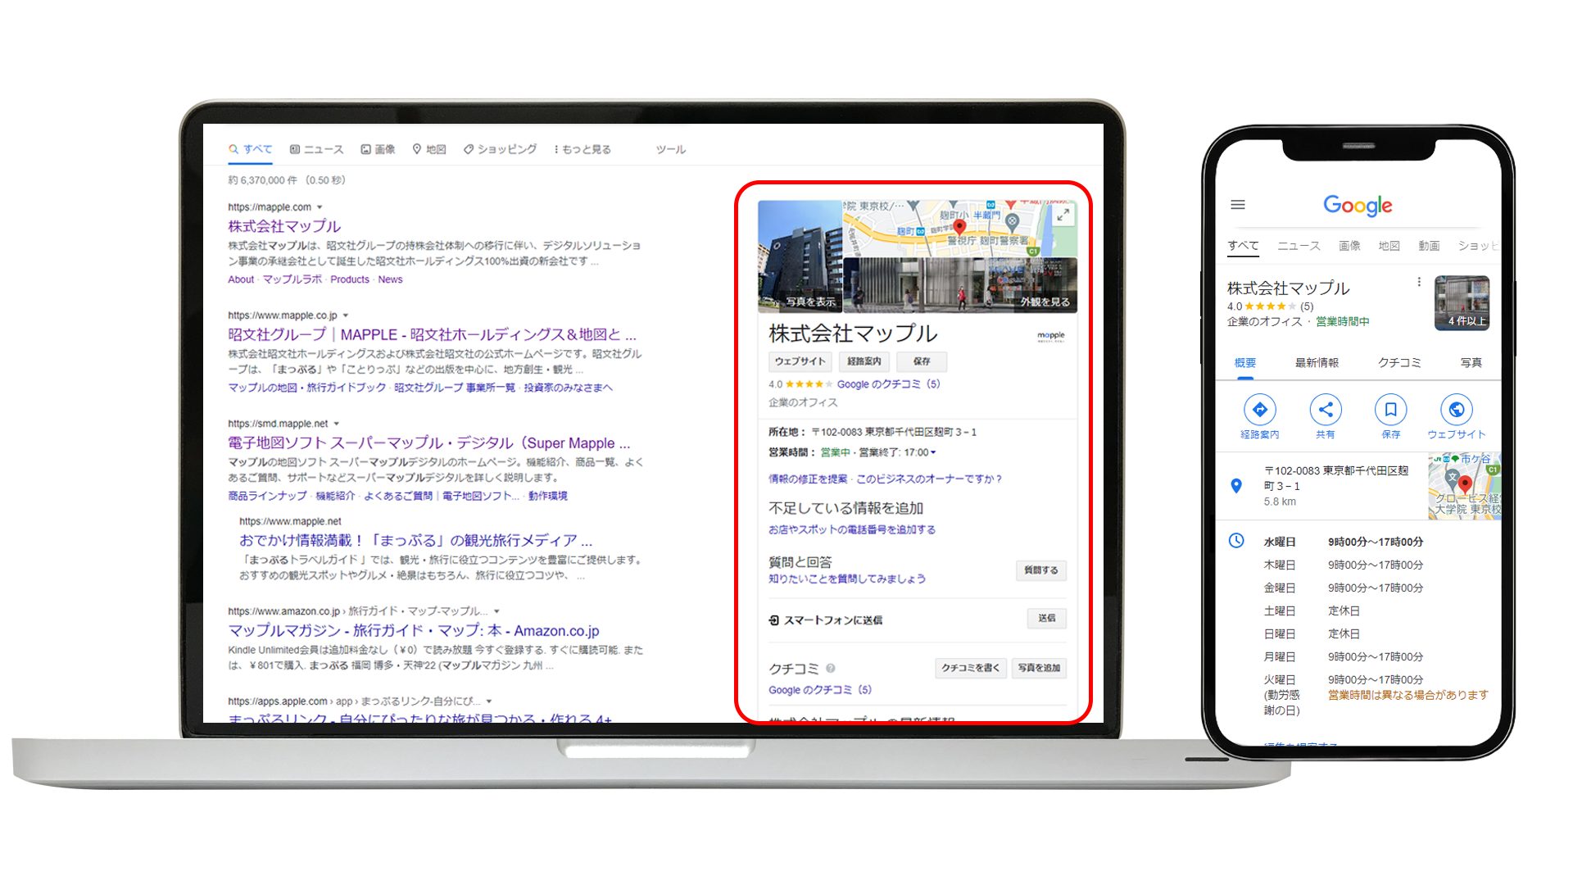Screen dimensions: 1573x885
Task: Open the 地図 tab on laptop
Action: click(x=429, y=149)
